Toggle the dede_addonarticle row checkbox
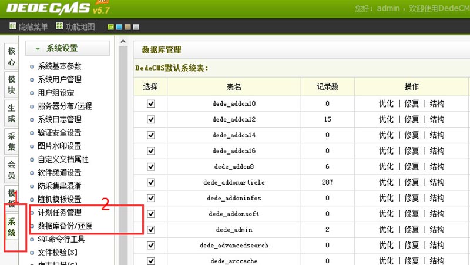The height and width of the screenshot is (265, 470). click(x=151, y=182)
